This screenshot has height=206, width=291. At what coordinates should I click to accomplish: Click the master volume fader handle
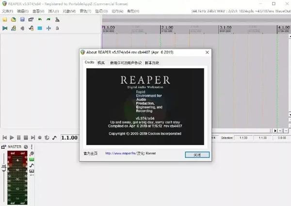(x=4, y=168)
